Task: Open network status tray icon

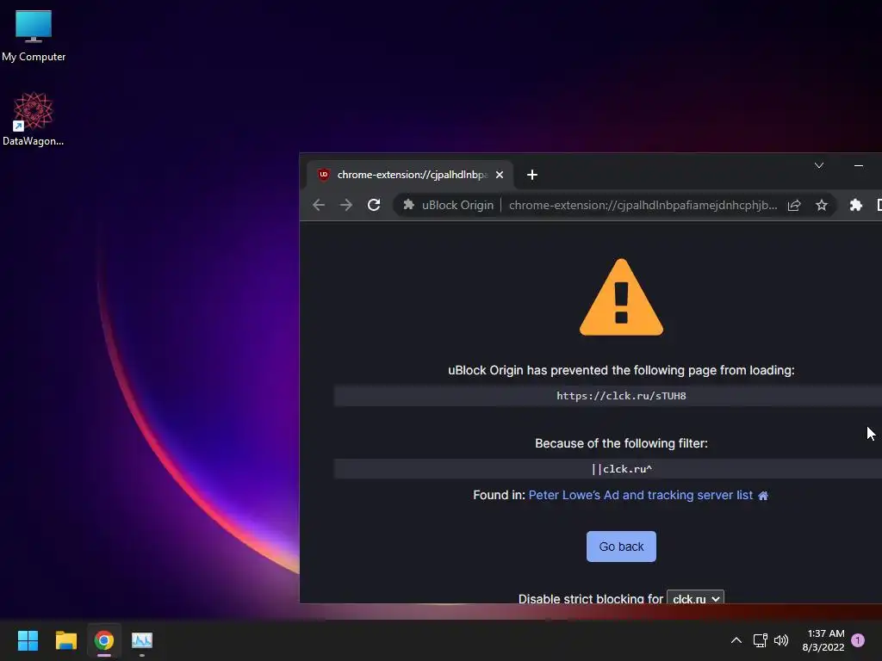Action: tap(760, 640)
